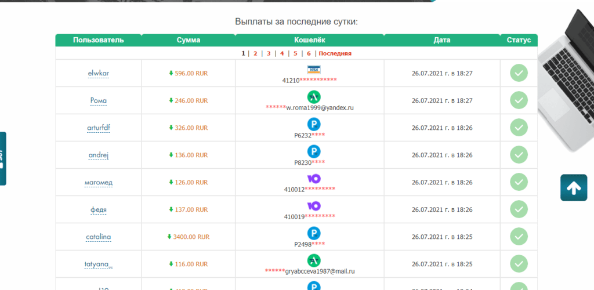Click the teal side tab on left edge
594x290 pixels.
click(x=2, y=158)
